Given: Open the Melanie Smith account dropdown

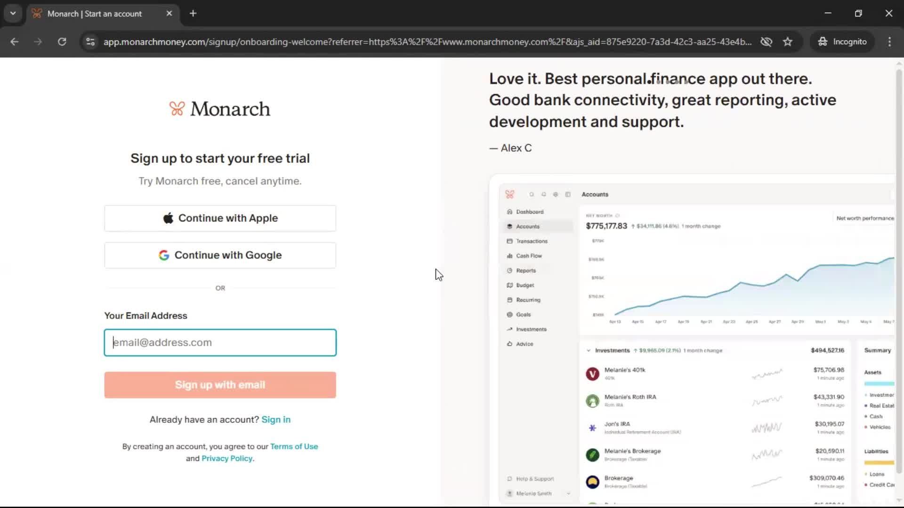Looking at the screenshot, I should click(x=569, y=493).
